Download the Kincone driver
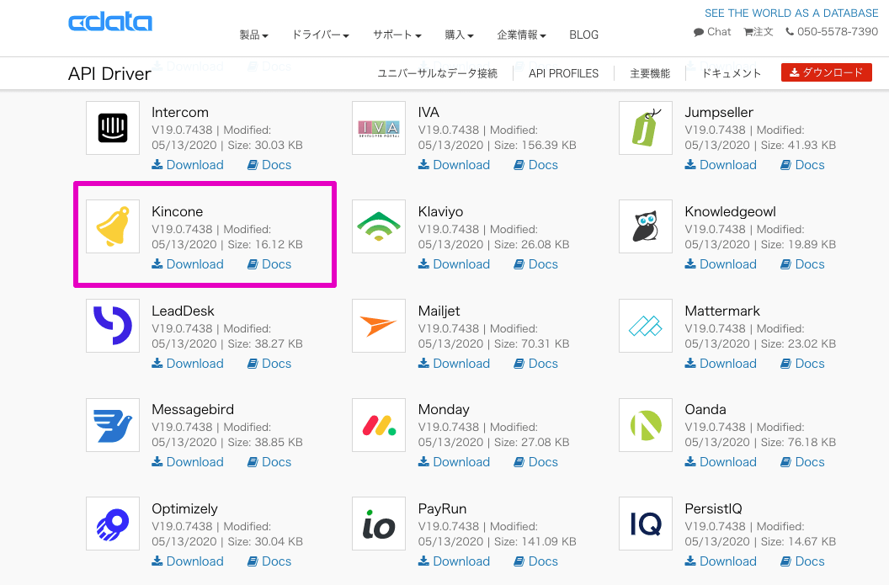Image resolution: width=889 pixels, height=585 pixels. click(x=188, y=264)
